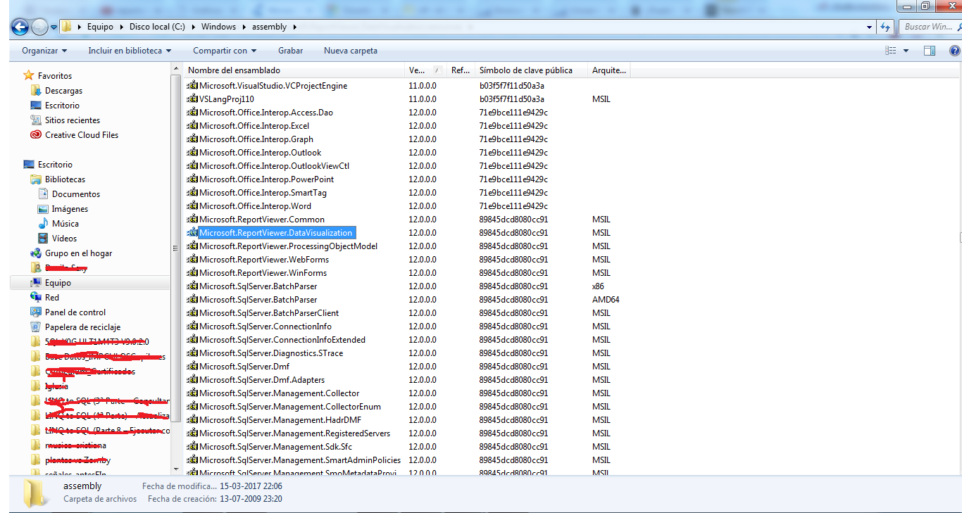Image resolution: width=962 pixels, height=513 pixels.
Task: Select Microsoft.SqlServer.Management.HadrDMF
Action: (280, 420)
